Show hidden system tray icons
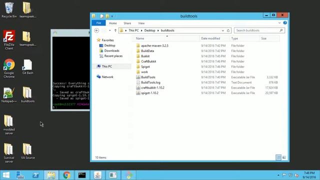The height and width of the screenshot is (180, 320). (x=278, y=175)
